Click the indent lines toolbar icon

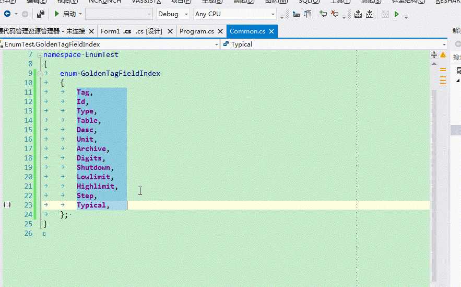tap(308, 14)
